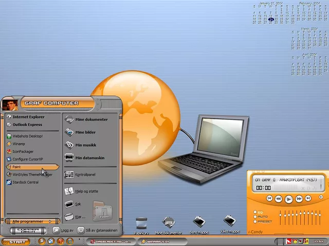Click the user avatar picture

click(x=10, y=105)
